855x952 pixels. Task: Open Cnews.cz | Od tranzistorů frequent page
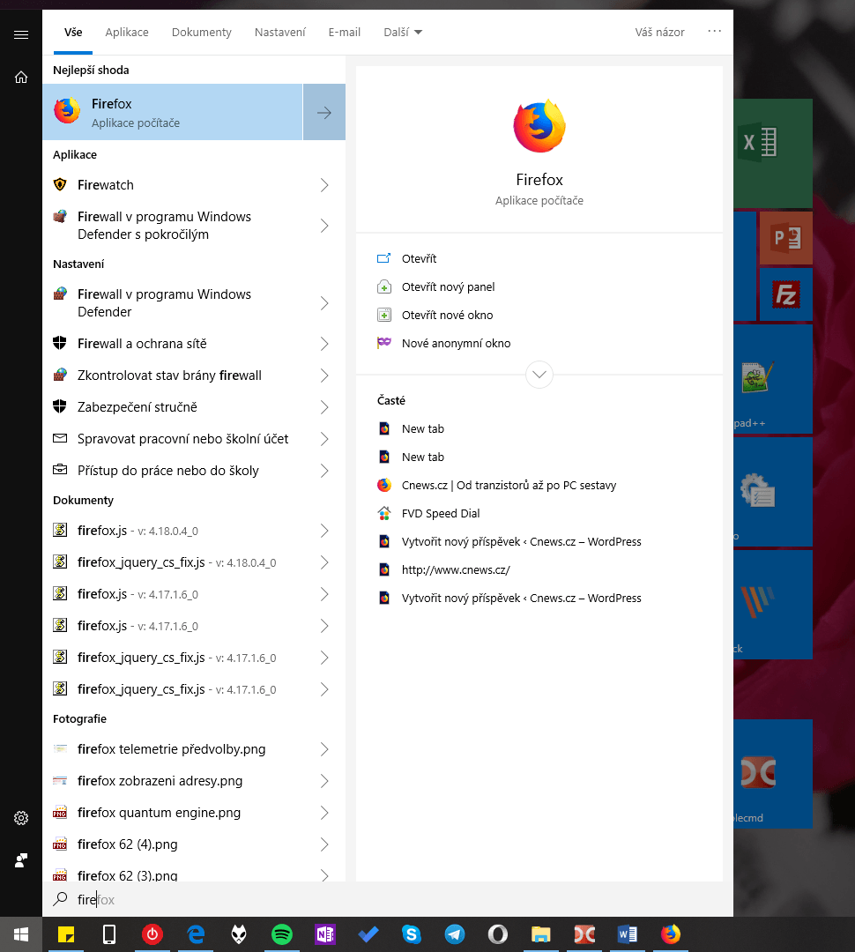click(539, 485)
